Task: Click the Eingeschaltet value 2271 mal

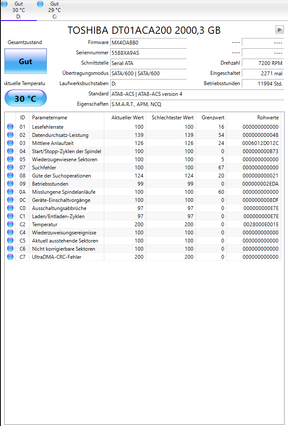Action: [263, 74]
